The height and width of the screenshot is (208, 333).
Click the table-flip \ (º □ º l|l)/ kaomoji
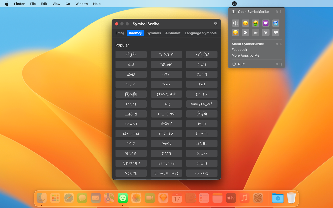click(131, 163)
